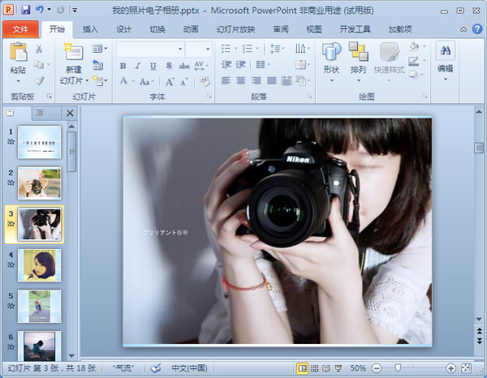Toggle Italic formatting

pyautogui.click(x=138, y=66)
